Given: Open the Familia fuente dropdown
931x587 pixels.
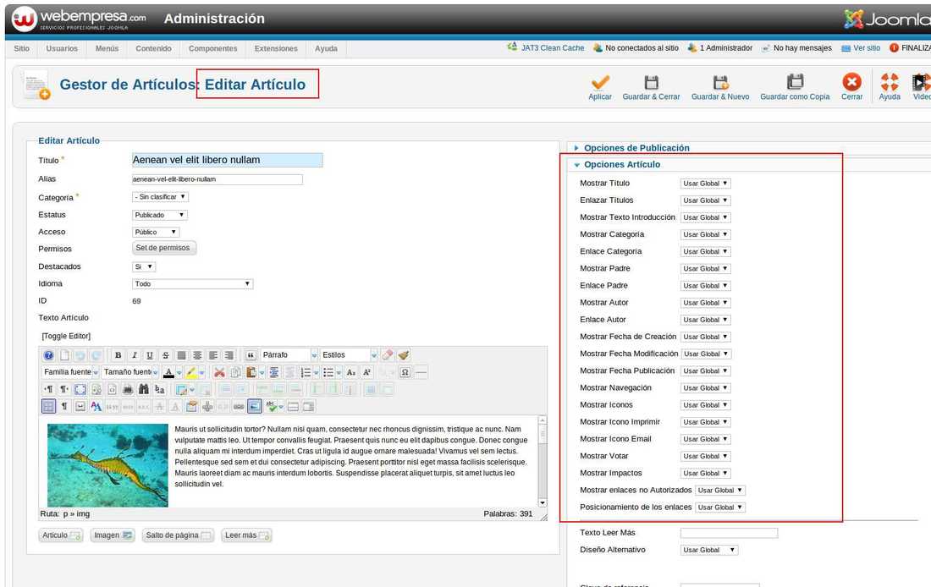Looking at the screenshot, I should coord(70,372).
